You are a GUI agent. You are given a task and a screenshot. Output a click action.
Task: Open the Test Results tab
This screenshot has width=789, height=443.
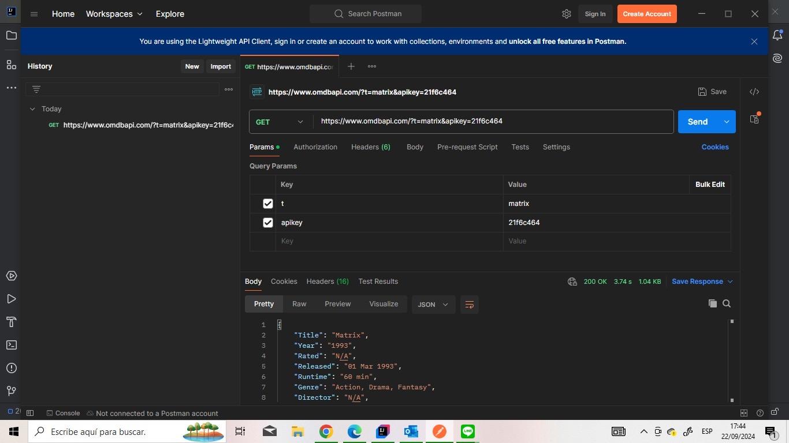click(378, 281)
